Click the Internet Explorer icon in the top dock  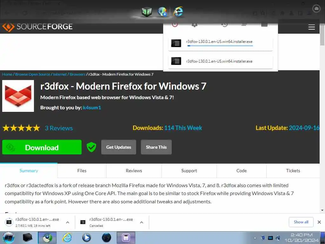click(178, 12)
